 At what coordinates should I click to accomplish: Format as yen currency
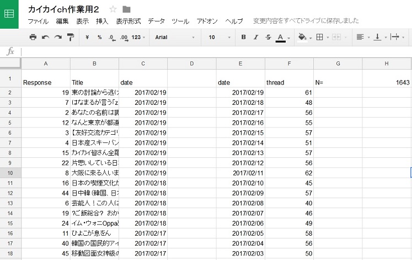tap(88, 37)
